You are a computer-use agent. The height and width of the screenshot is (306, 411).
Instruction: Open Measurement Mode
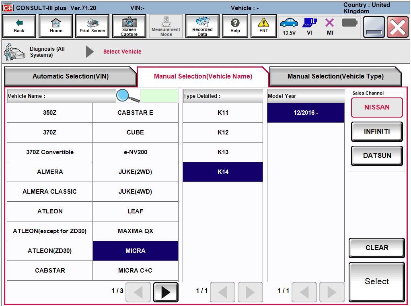point(166,26)
